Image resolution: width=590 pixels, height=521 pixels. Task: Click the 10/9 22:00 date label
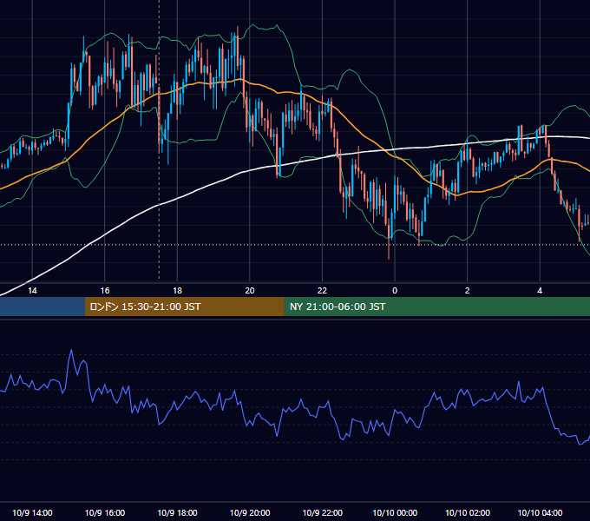[323, 512]
